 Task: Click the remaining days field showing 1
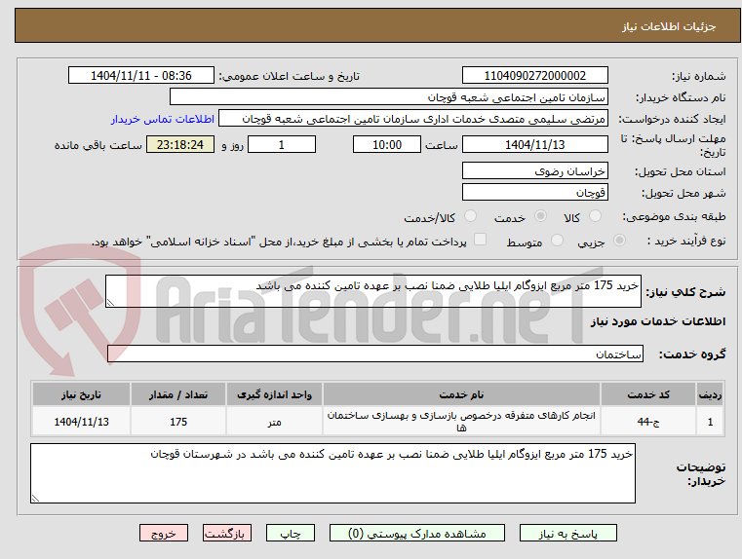point(282,144)
